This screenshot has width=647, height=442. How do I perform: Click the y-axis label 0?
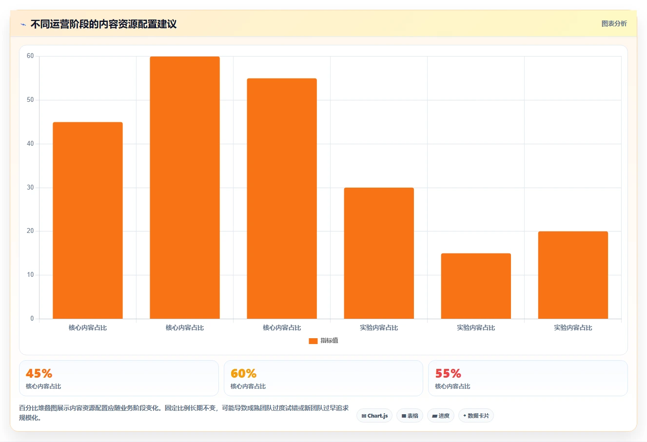pos(32,319)
